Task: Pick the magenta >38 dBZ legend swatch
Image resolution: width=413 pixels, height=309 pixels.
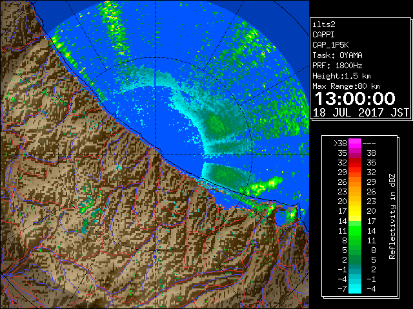Action: click(355, 144)
